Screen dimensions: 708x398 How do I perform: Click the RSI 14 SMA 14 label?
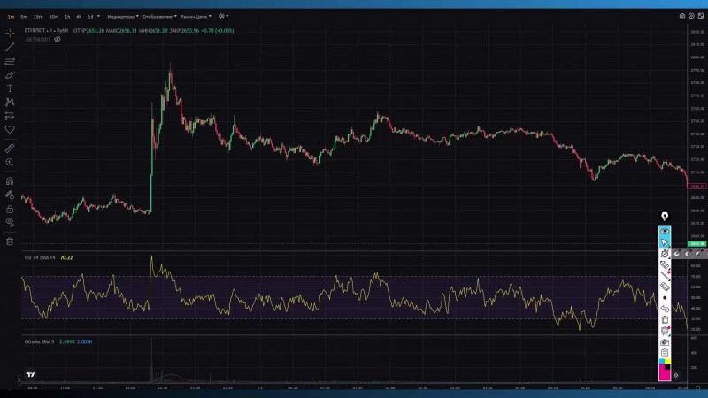(40, 257)
